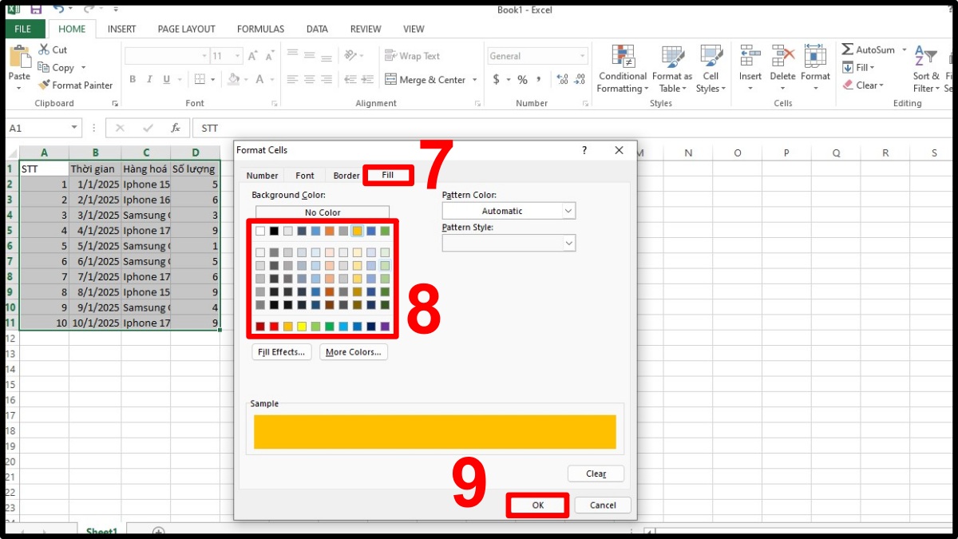The image size is (958, 539).
Task: Open the INSERT ribbon tab
Action: (x=121, y=29)
